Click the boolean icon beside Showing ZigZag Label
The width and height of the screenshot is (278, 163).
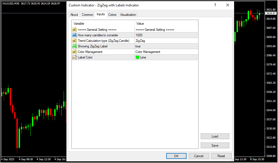tap(74, 46)
